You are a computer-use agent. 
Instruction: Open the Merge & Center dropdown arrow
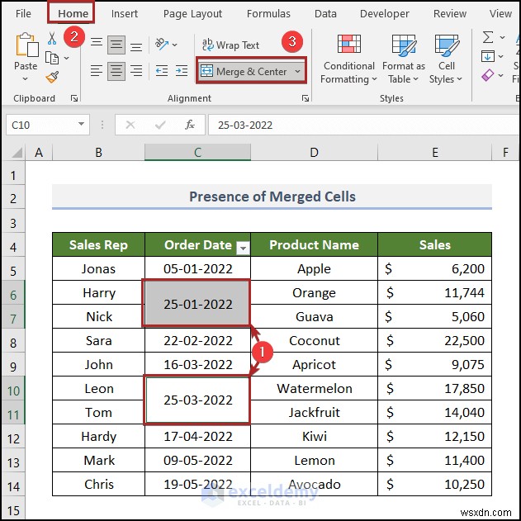tap(297, 71)
